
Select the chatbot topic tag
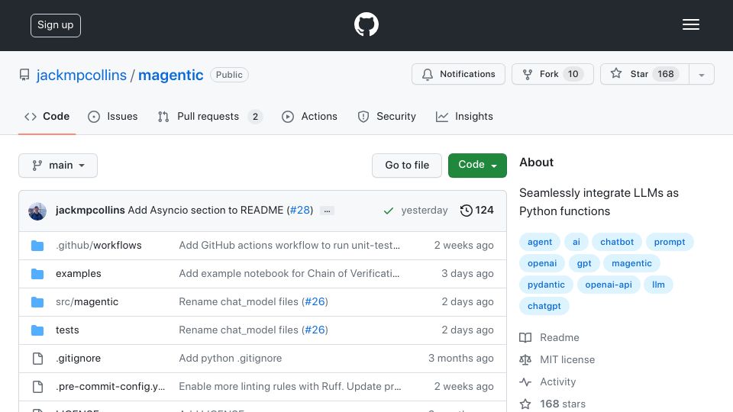[617, 242]
